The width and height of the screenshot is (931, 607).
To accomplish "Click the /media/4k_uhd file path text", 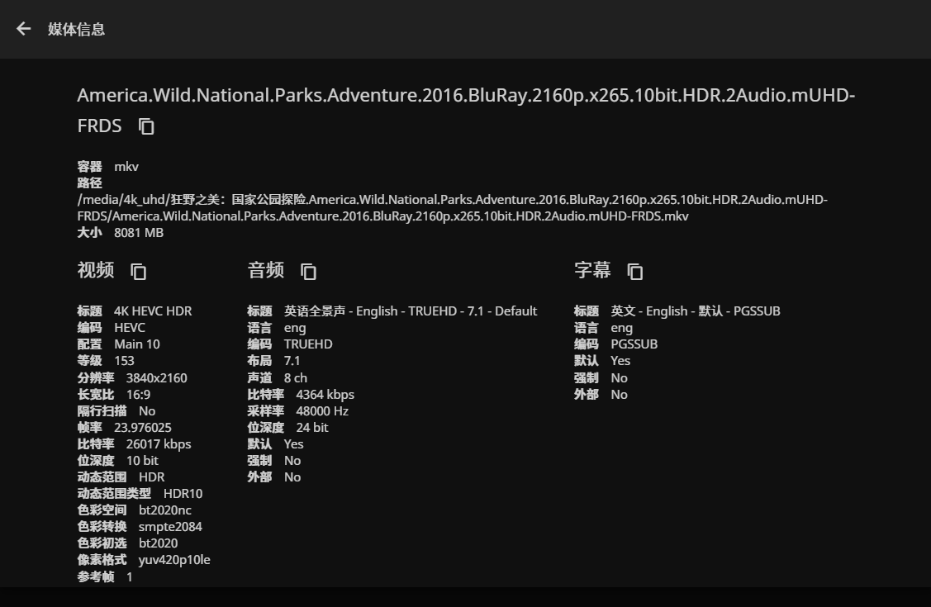I will click(x=452, y=207).
